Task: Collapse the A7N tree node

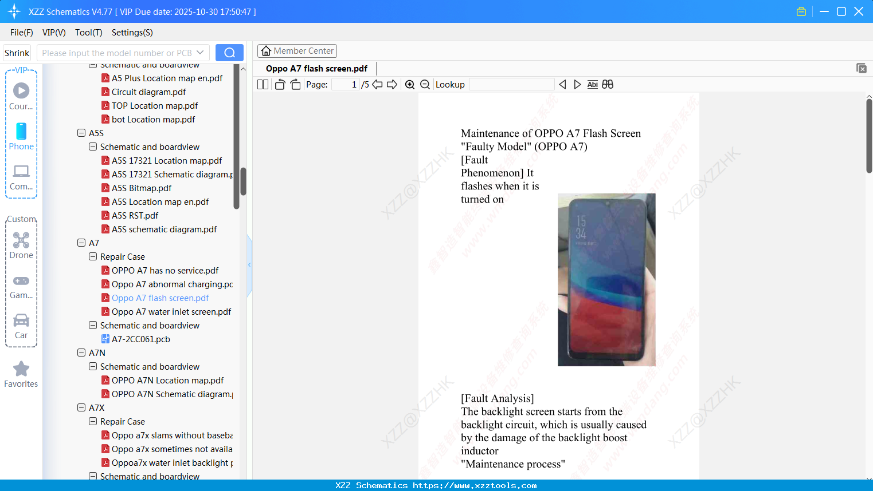Action: (81, 353)
